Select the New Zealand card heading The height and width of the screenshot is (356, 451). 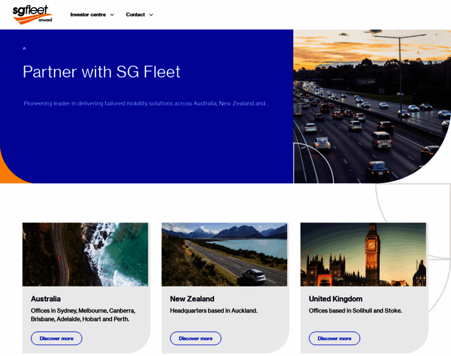tap(192, 299)
